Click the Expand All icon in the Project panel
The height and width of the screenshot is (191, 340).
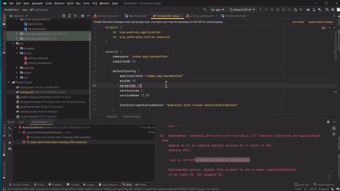70,16
